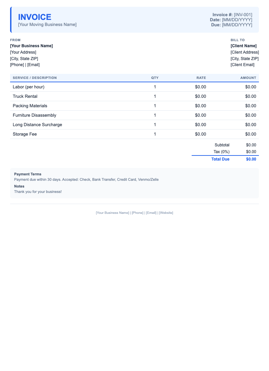The image size is (269, 371).
Task: Click the blue INVOICE title
Action: click(35, 17)
